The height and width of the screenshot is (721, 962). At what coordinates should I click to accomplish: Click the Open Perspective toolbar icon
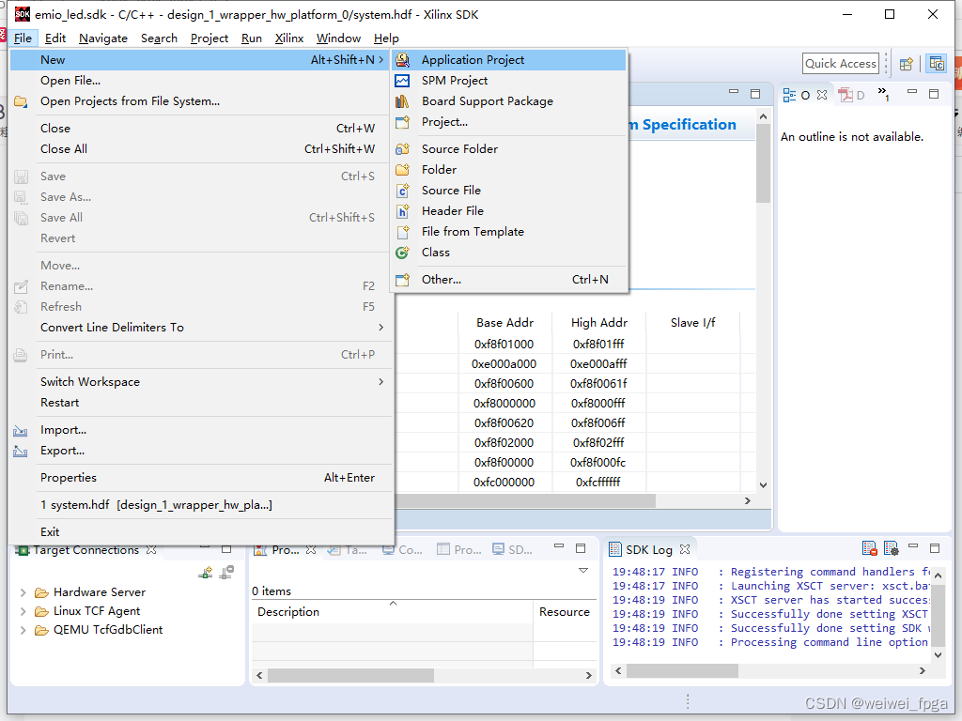(907, 64)
